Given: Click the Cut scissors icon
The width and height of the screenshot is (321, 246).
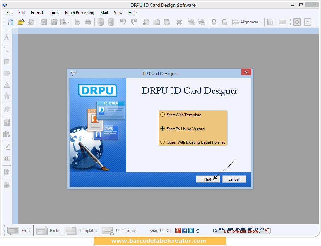Looking at the screenshot, I should (x=146, y=22).
